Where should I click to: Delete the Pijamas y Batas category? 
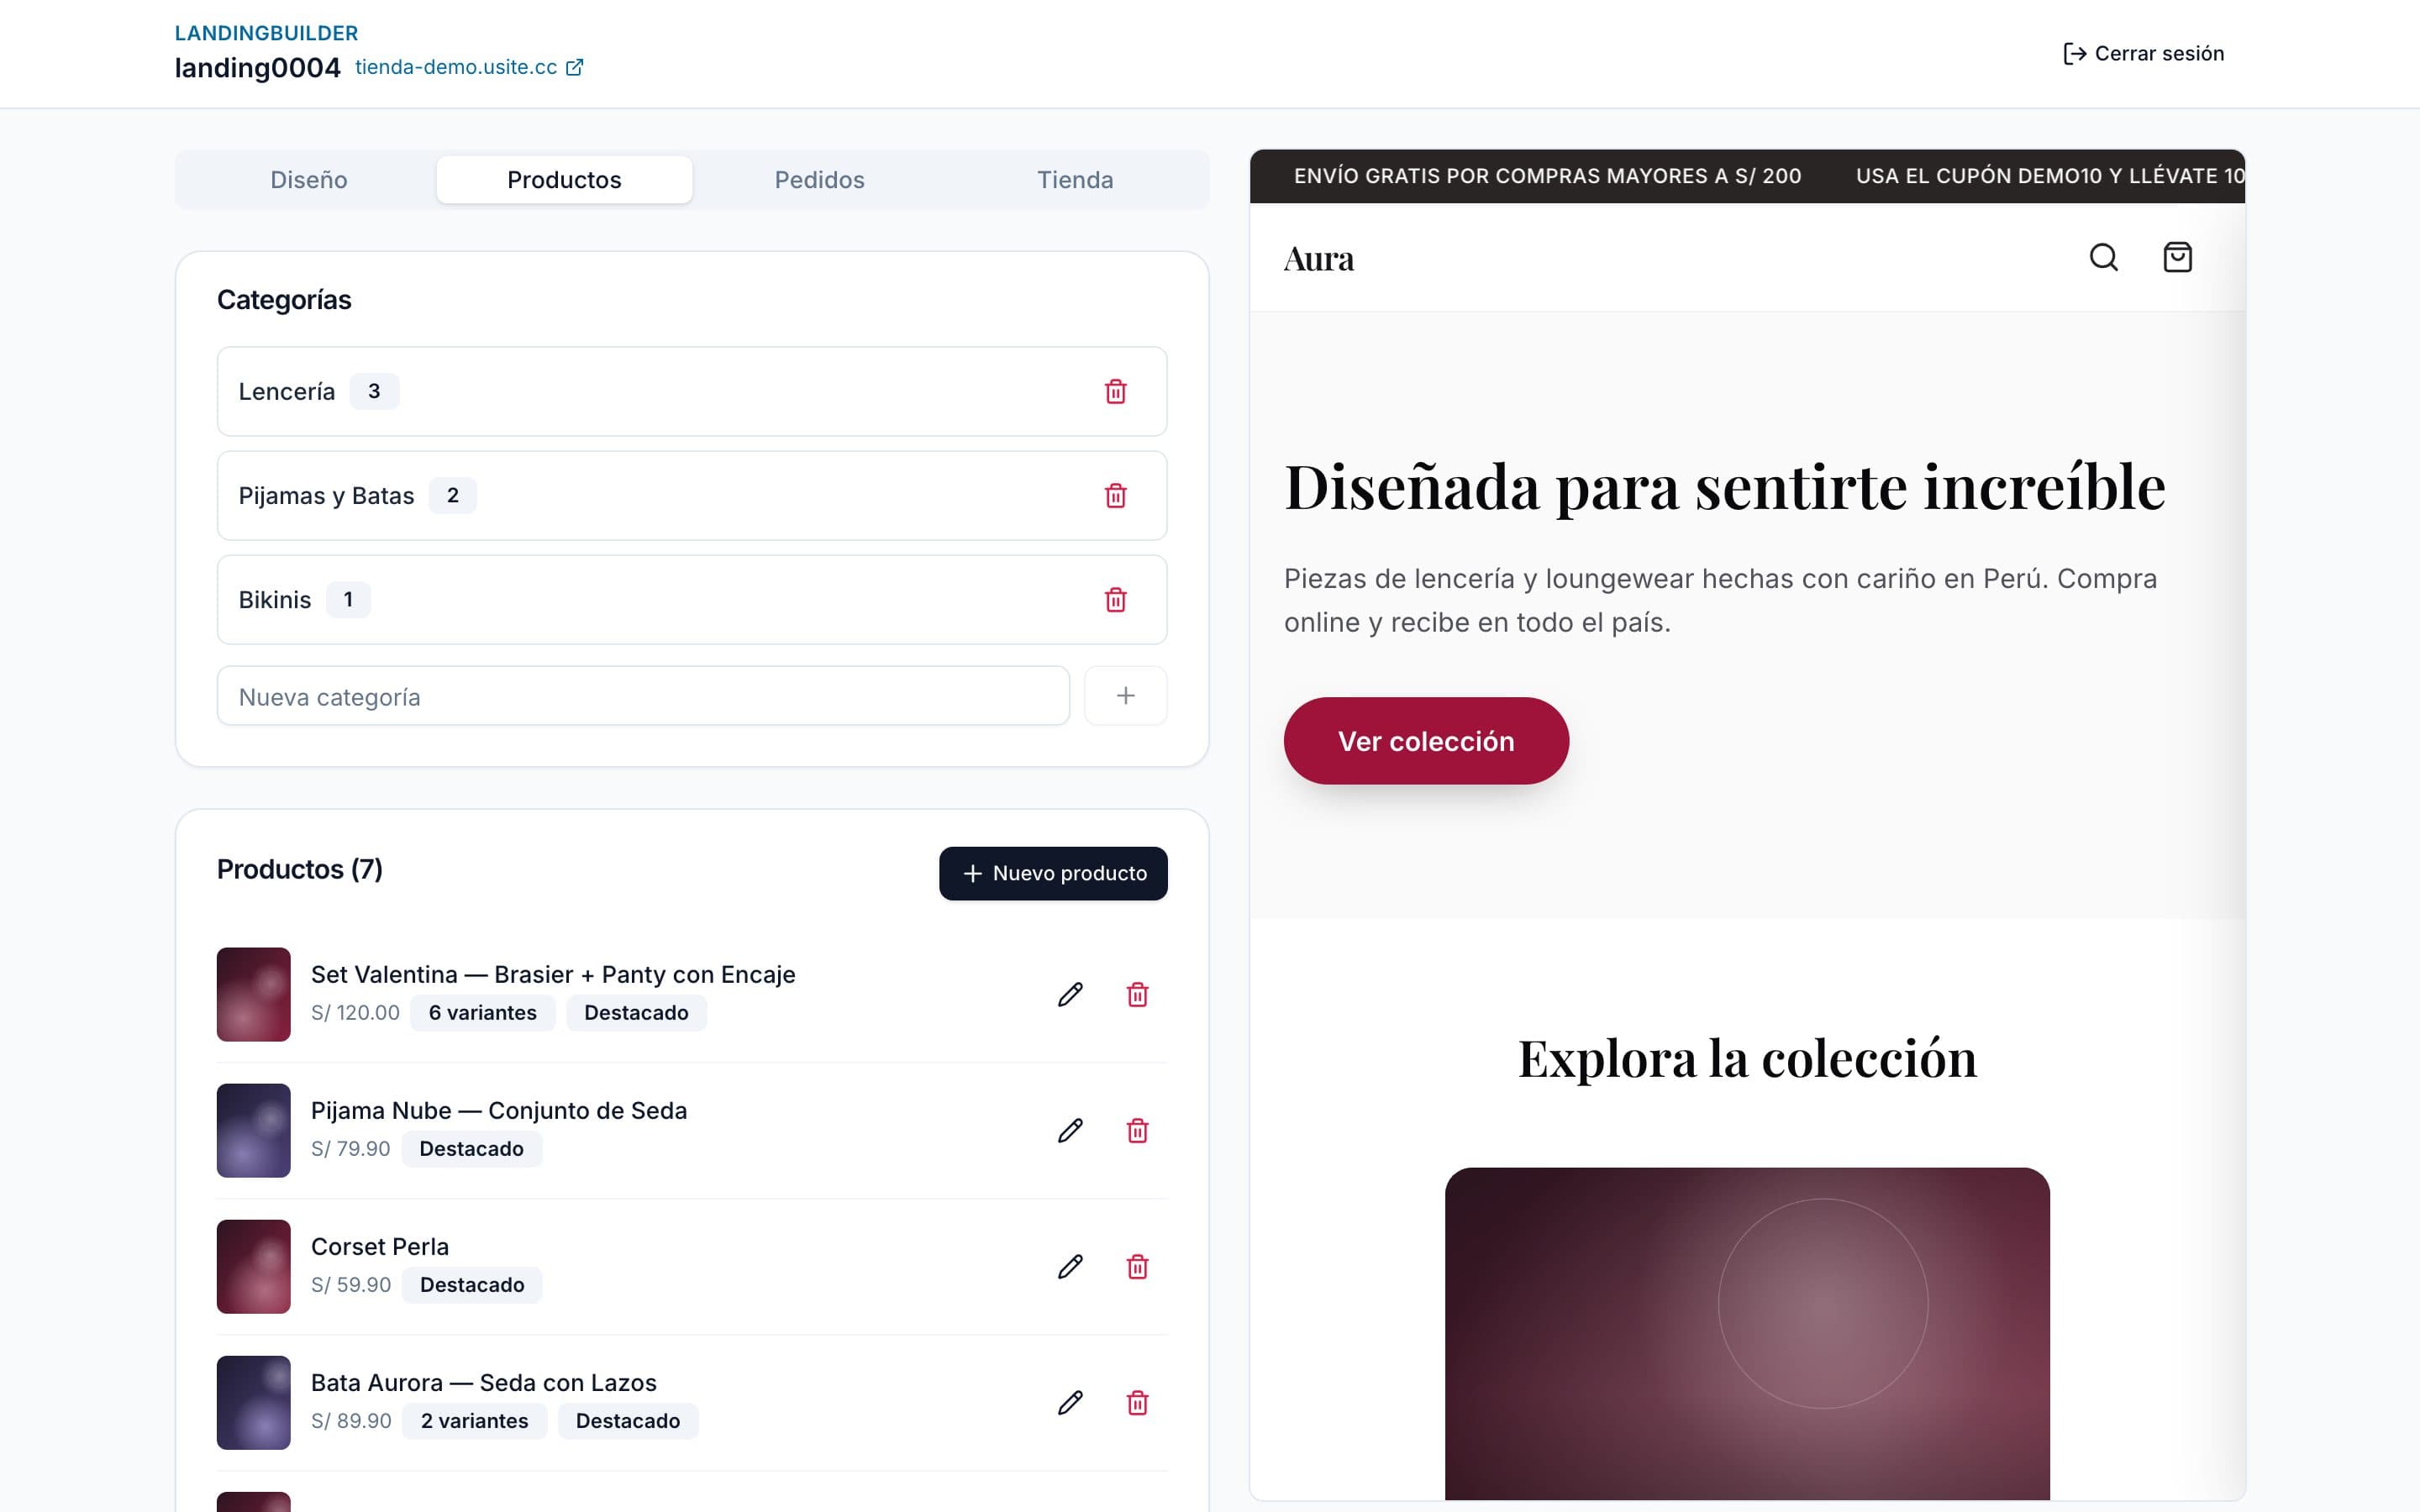pos(1115,495)
